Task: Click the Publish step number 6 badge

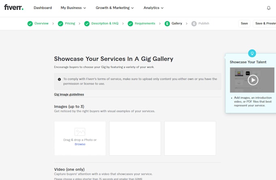Action: coord(194,24)
